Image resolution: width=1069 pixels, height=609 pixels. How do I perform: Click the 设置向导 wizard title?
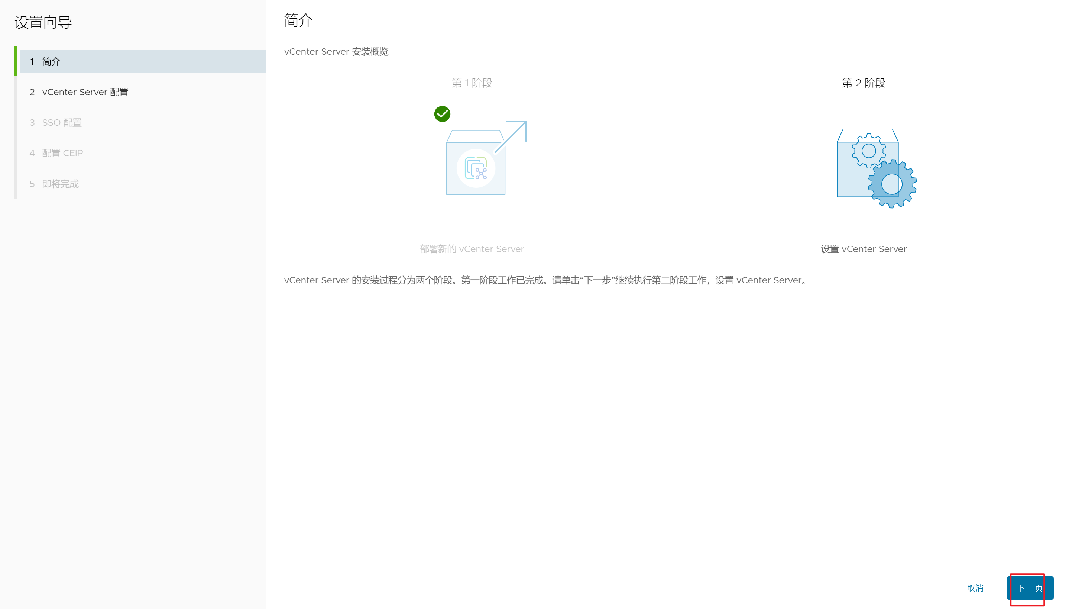pyautogui.click(x=43, y=22)
